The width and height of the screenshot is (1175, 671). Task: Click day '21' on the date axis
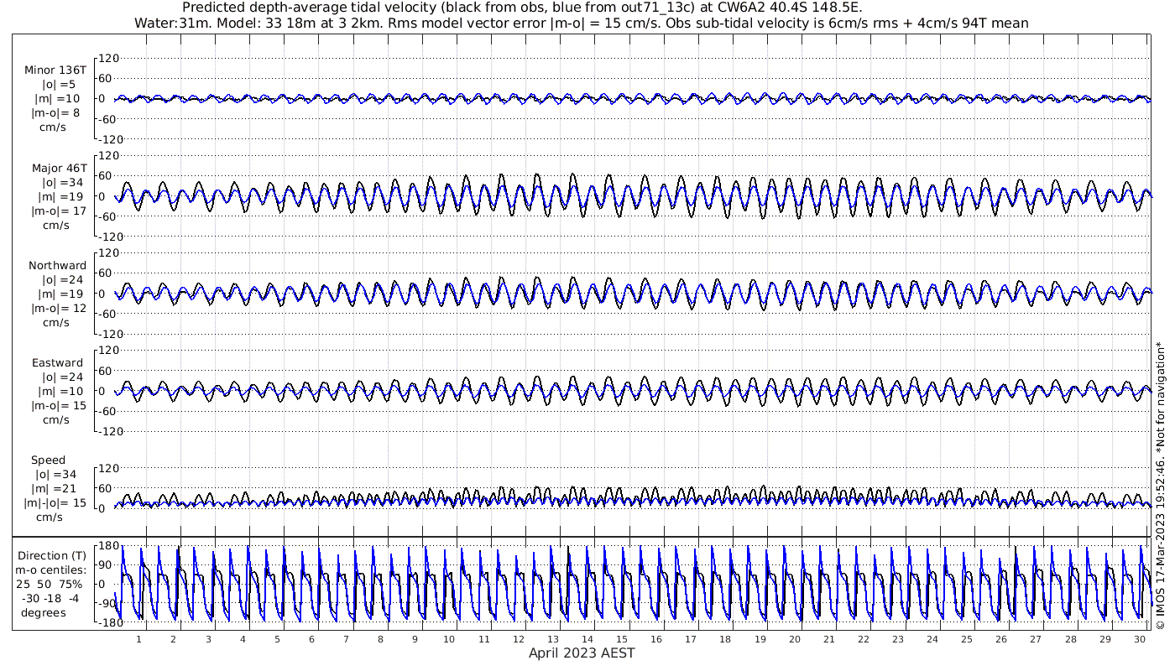(x=829, y=639)
